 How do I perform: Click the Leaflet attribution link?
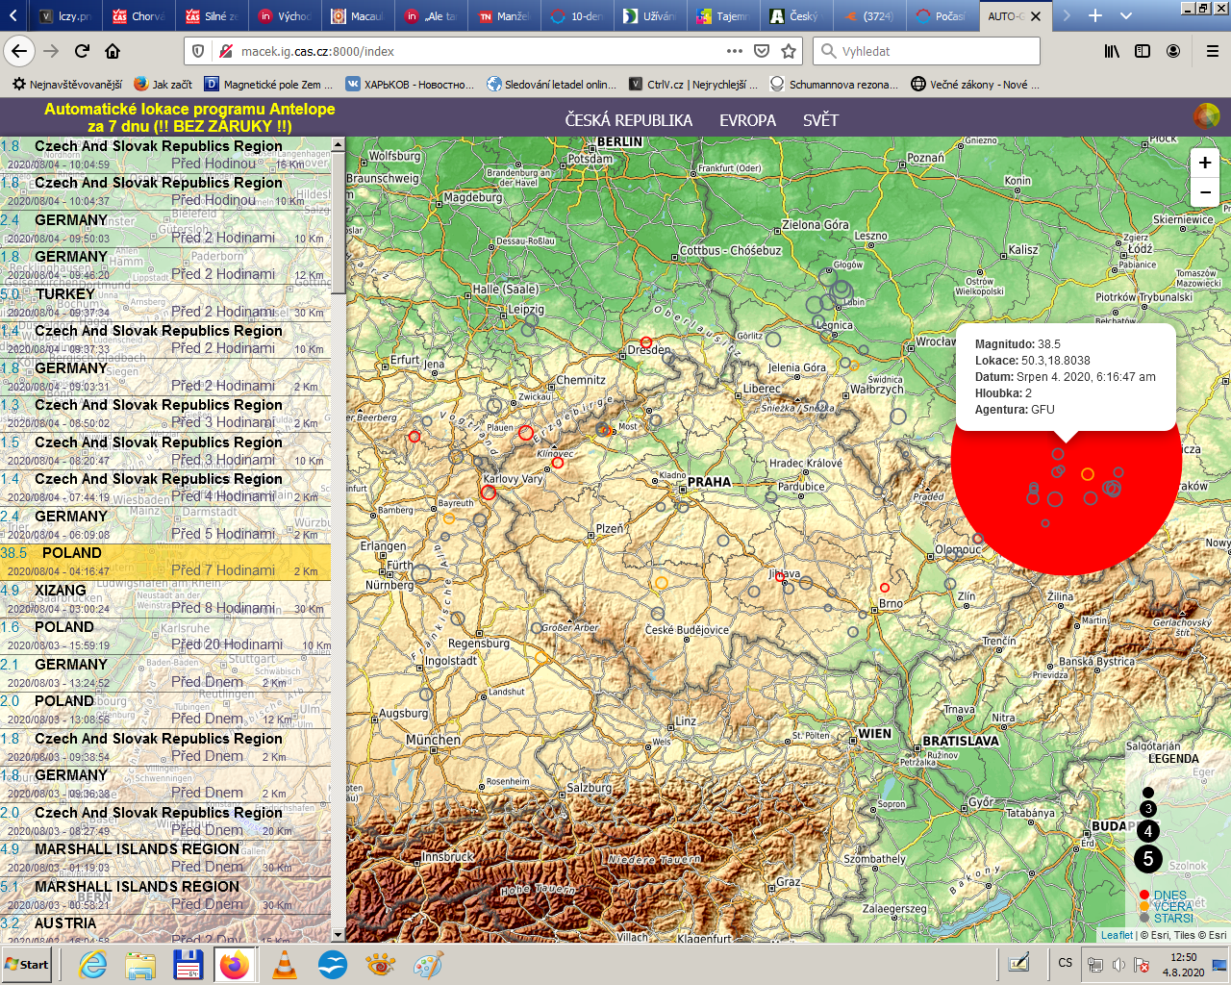pos(1117,935)
